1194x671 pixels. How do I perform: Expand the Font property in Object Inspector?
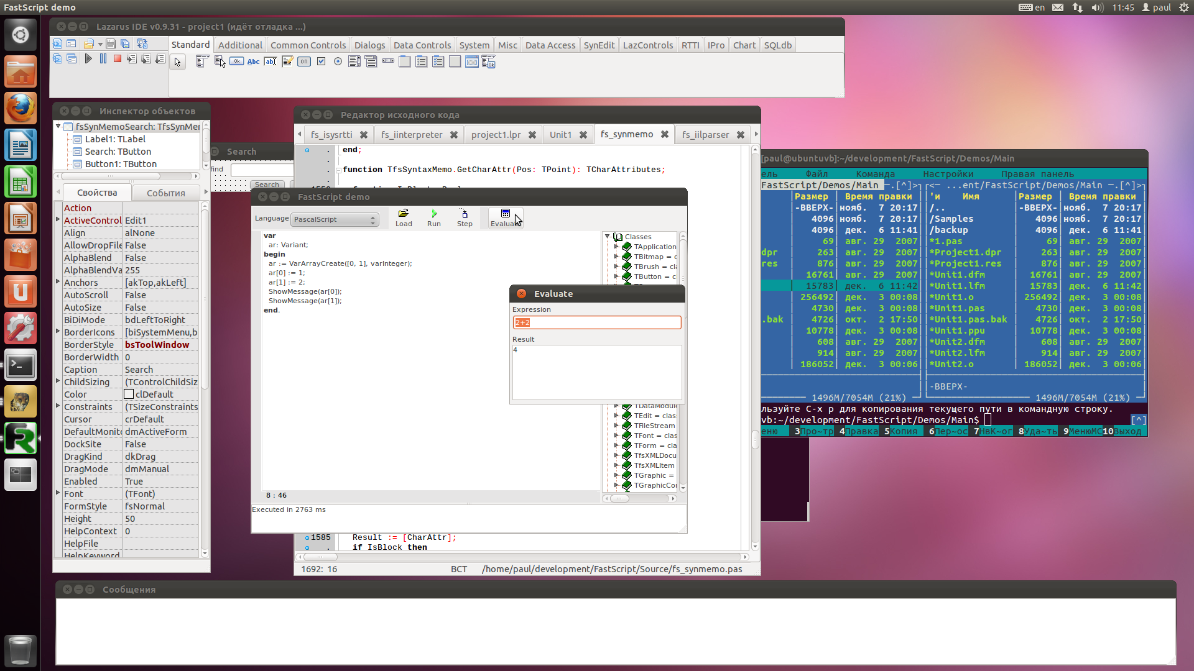click(x=58, y=493)
